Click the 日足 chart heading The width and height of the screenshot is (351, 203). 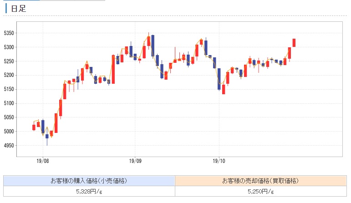(x=18, y=9)
